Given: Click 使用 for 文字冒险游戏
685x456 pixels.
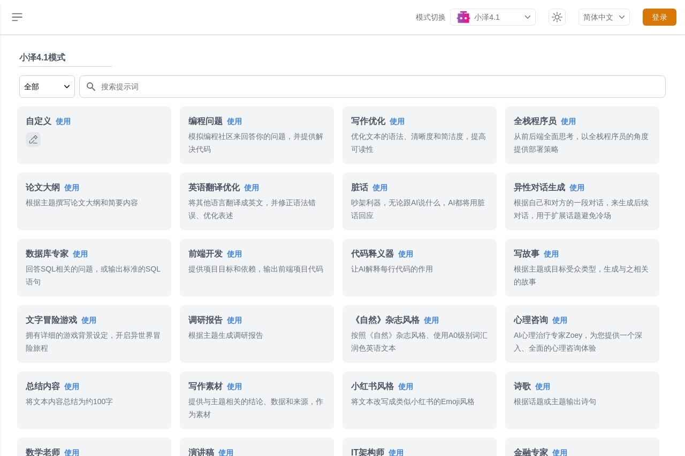Looking at the screenshot, I should (x=89, y=320).
